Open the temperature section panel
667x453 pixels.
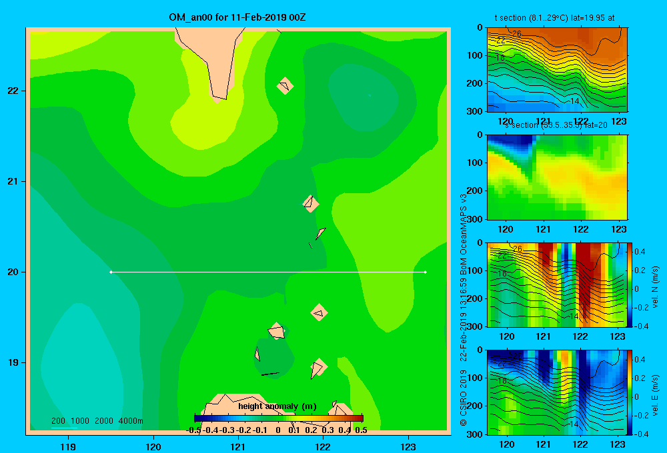coord(557,70)
